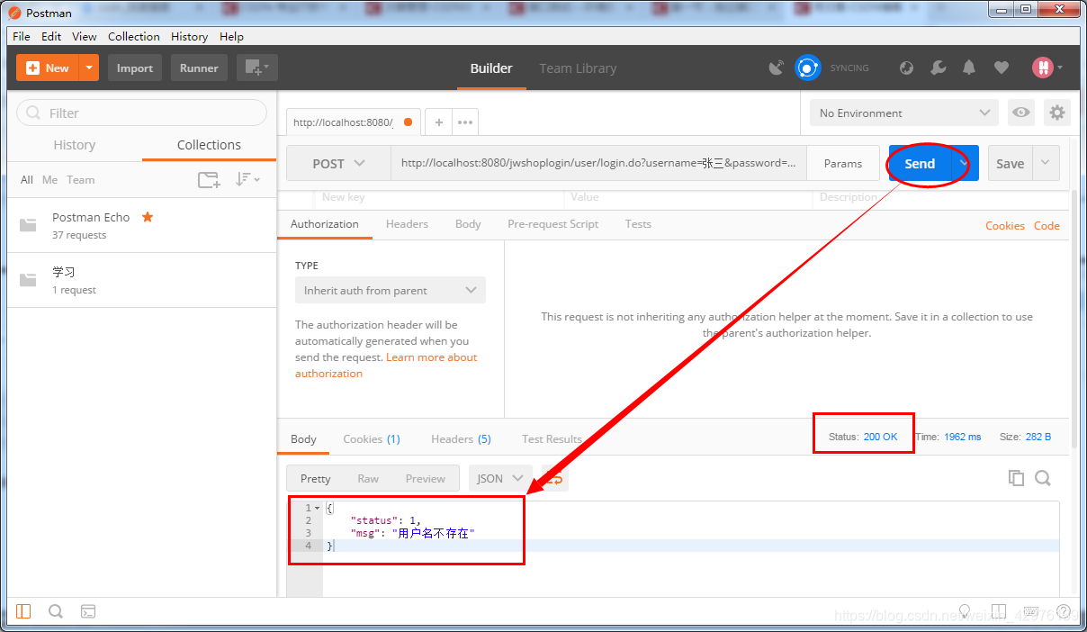Expand the New button dropdown arrow

(88, 68)
